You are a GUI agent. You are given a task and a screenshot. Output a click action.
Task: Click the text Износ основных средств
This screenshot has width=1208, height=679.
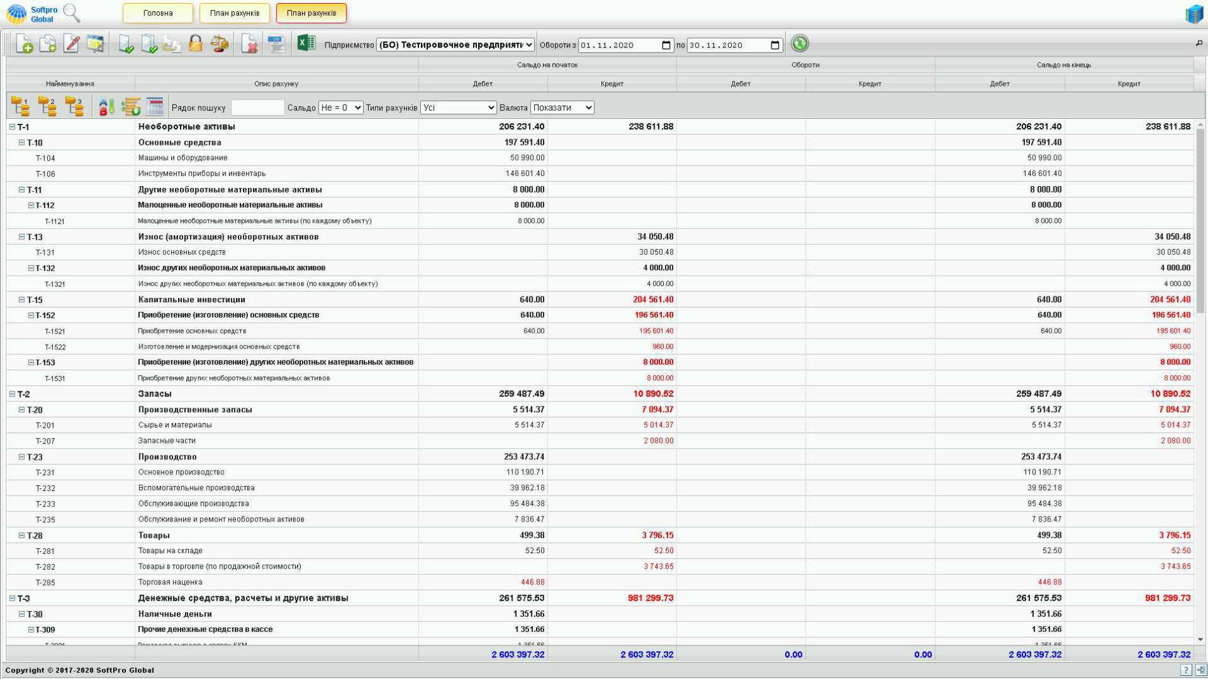pos(182,252)
